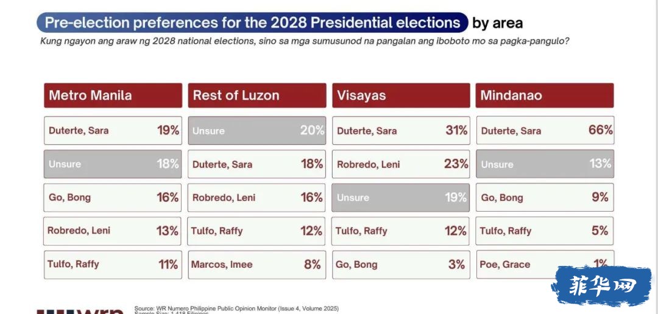Select the Rest of Luzon header
The height and width of the screenshot is (314, 658).
pos(257,95)
